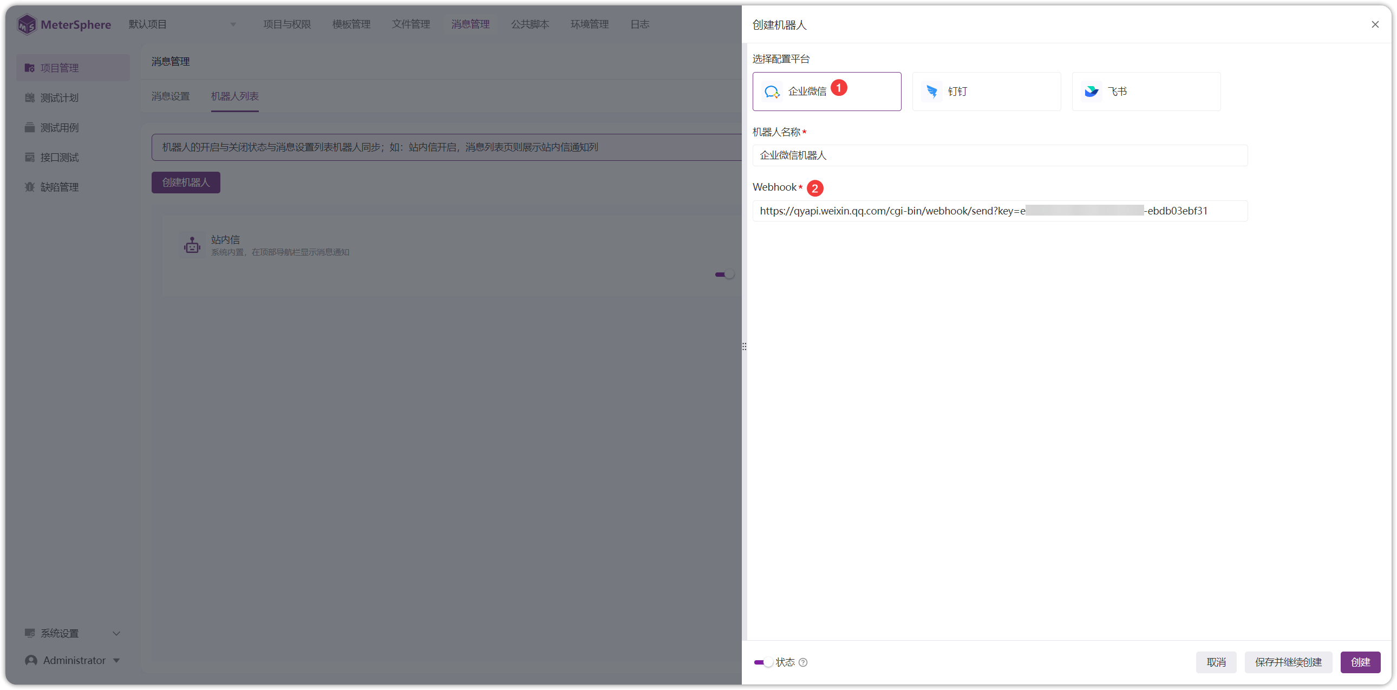
Task: Click the 企业微信 chat bubble icon
Action: [x=772, y=92]
